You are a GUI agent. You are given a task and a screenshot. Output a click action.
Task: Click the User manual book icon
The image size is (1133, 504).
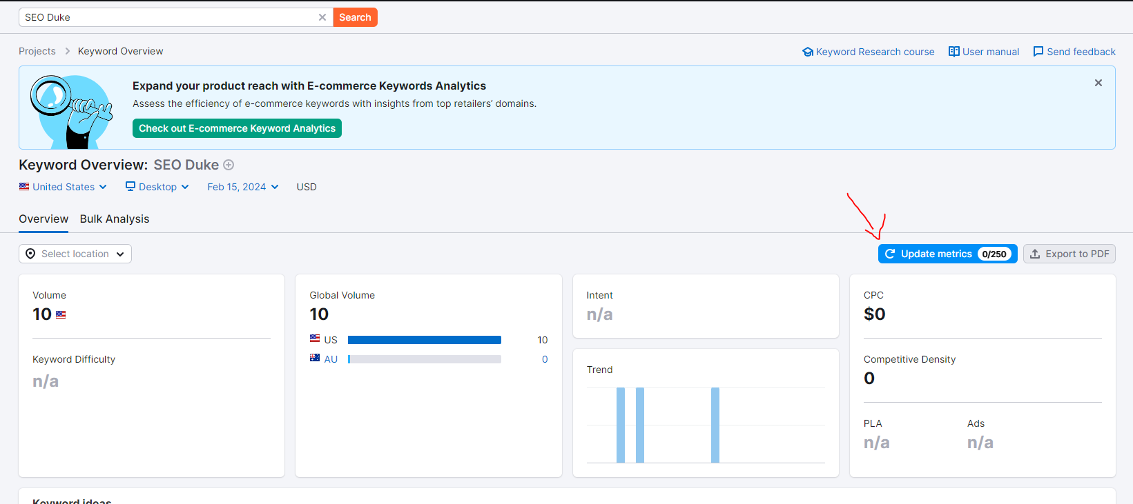click(954, 52)
